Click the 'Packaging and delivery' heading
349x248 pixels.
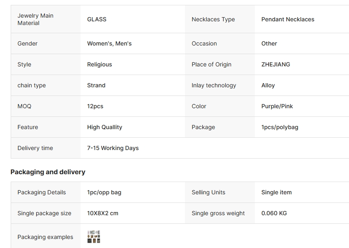coord(48,172)
